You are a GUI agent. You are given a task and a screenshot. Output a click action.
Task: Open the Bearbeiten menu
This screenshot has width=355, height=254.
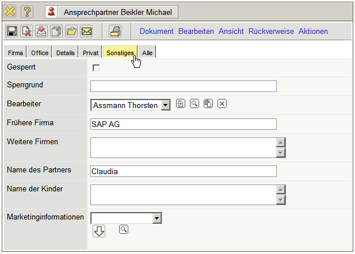(196, 32)
